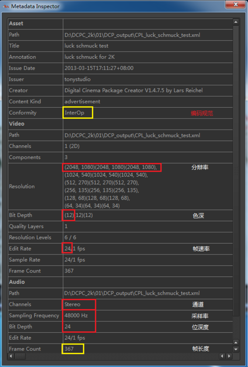The width and height of the screenshot is (248, 367).
Task: Close the Metadata Inspector window
Action: [236, 4]
